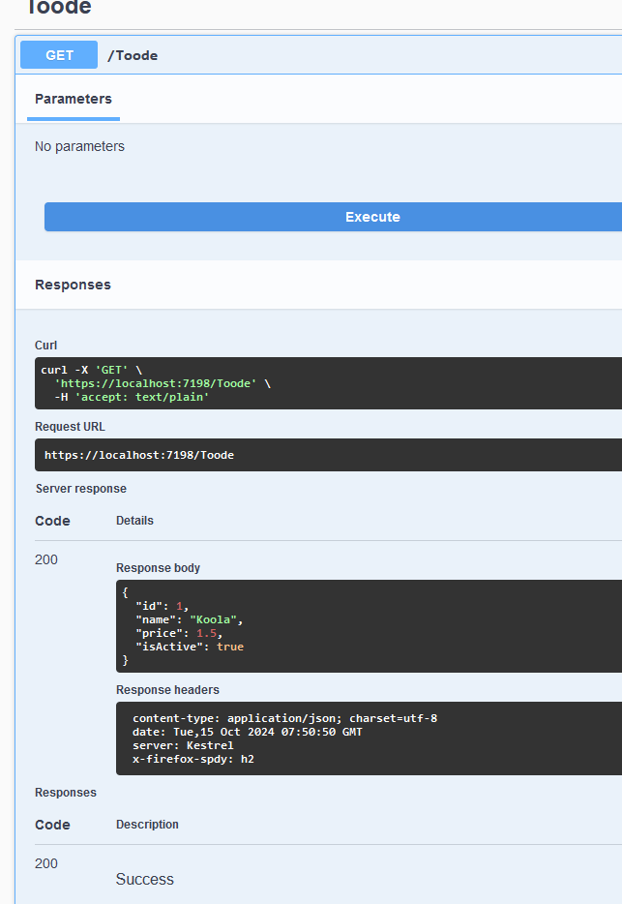
Task: Click the 'https://localhost:7198/Toode' line in curl block
Action: coord(163,383)
